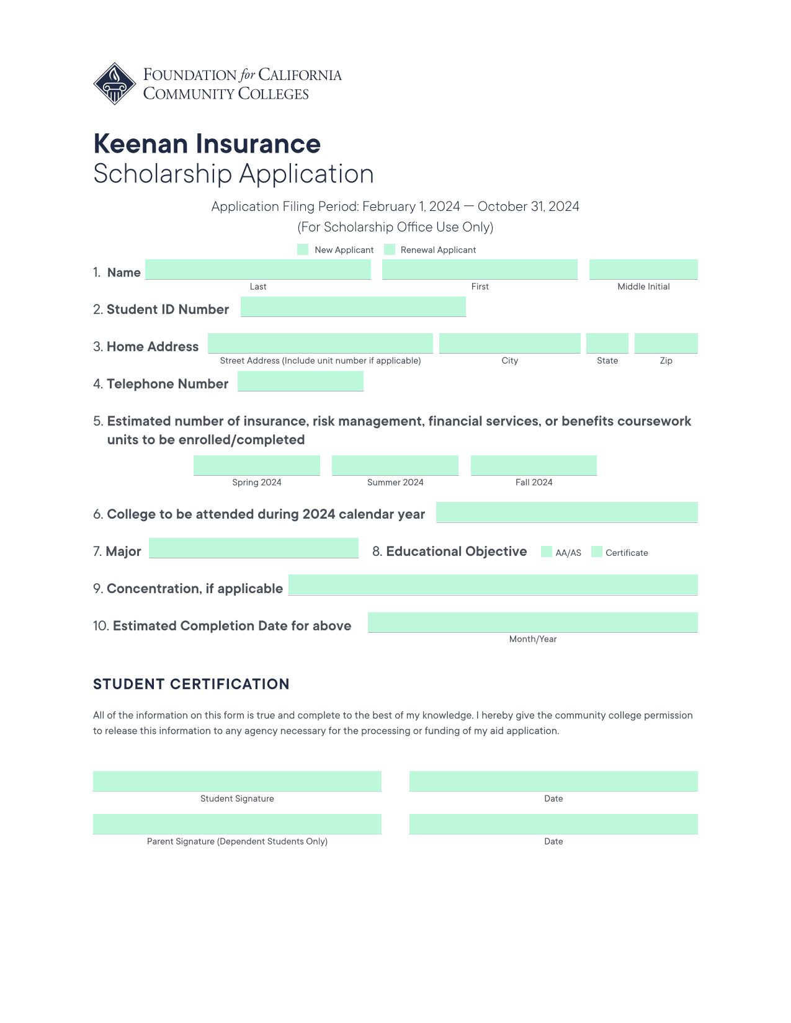Click the Estimated Completion Date field
The height and width of the screenshot is (1023, 791).
(x=533, y=622)
